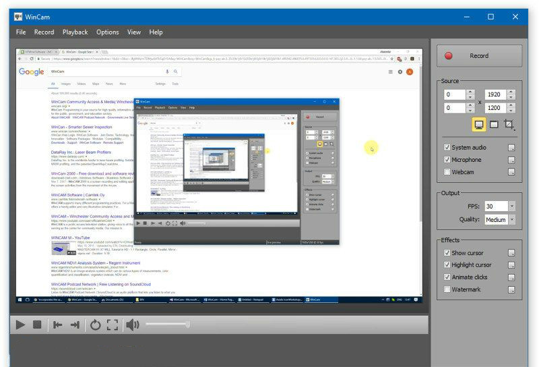Viewport: 539px width, 367px height.
Task: Click the FPS value field showing 30
Action: pos(496,206)
